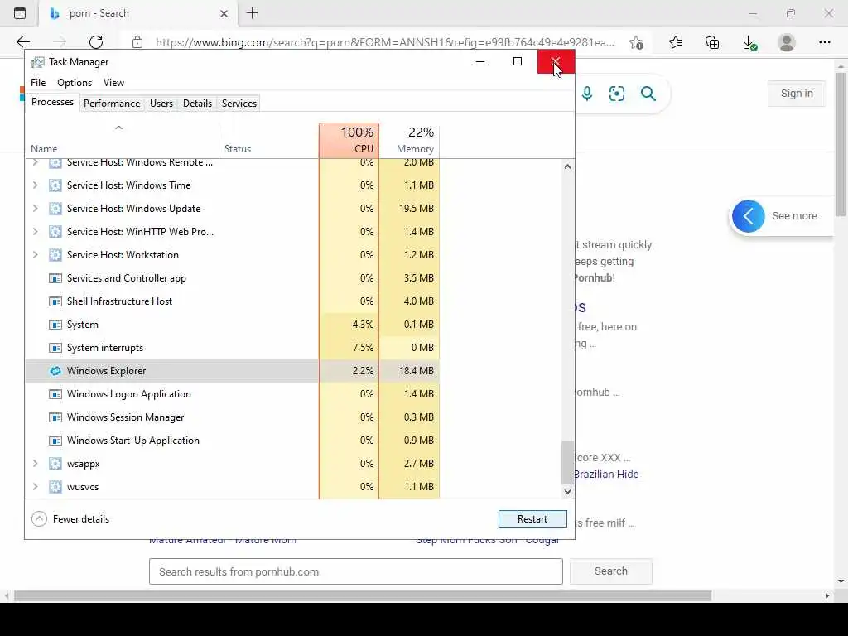The width and height of the screenshot is (848, 636).
Task: Click the blue See more arrow circle
Action: (x=749, y=216)
